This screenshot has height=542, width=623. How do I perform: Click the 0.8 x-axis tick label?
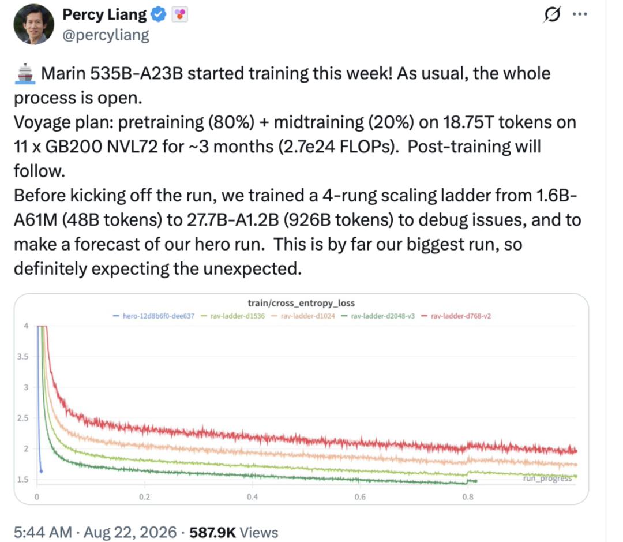tap(468, 496)
